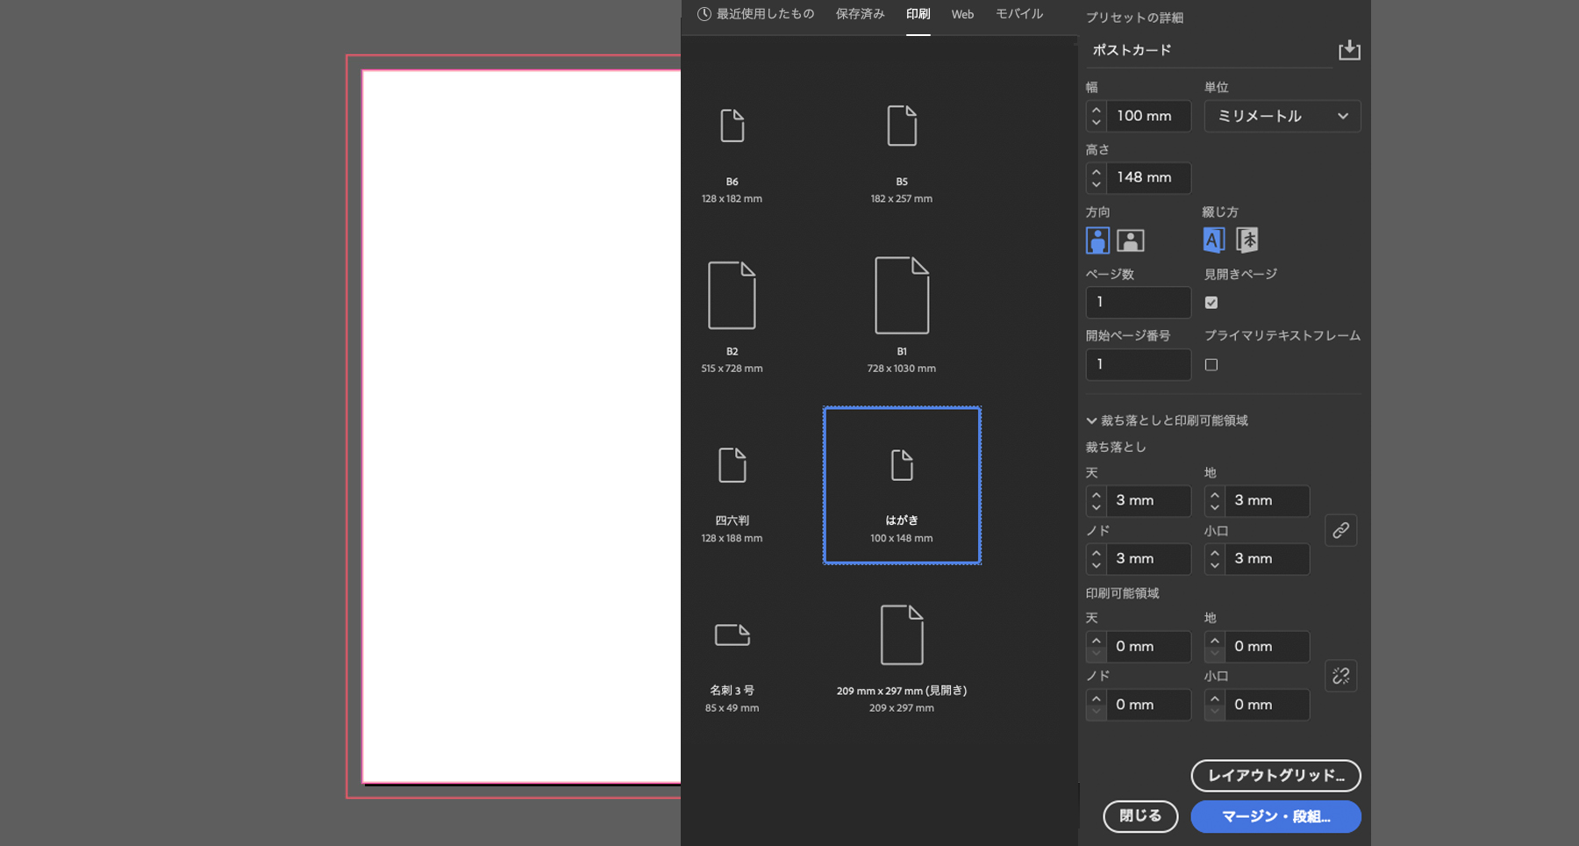Click the save preset download icon
This screenshot has height=846, width=1579.
click(1349, 50)
